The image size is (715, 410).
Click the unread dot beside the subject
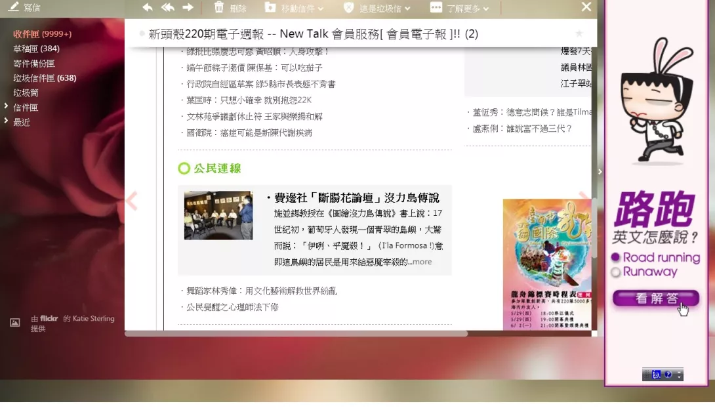142,33
